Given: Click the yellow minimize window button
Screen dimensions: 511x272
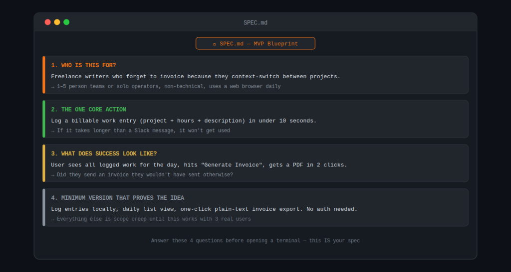Looking at the screenshot, I should 57,22.
